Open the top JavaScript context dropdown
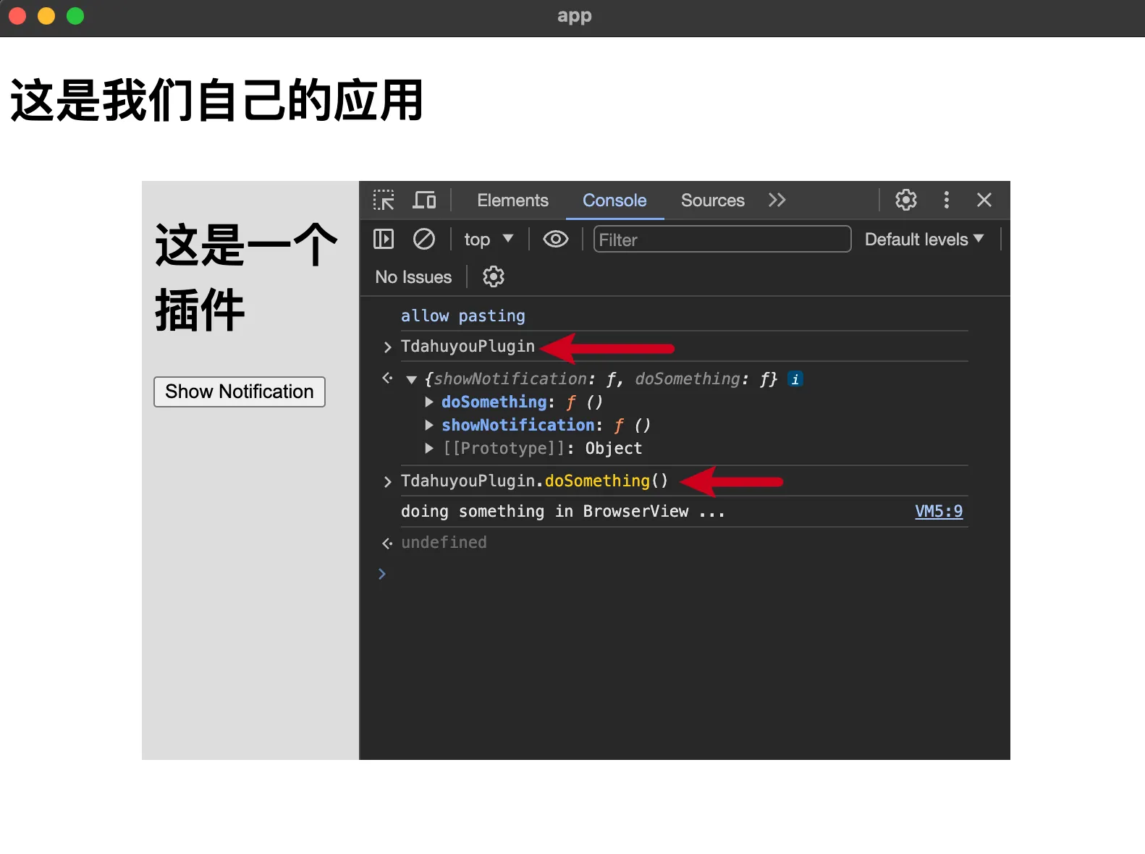The image size is (1145, 854). click(489, 240)
